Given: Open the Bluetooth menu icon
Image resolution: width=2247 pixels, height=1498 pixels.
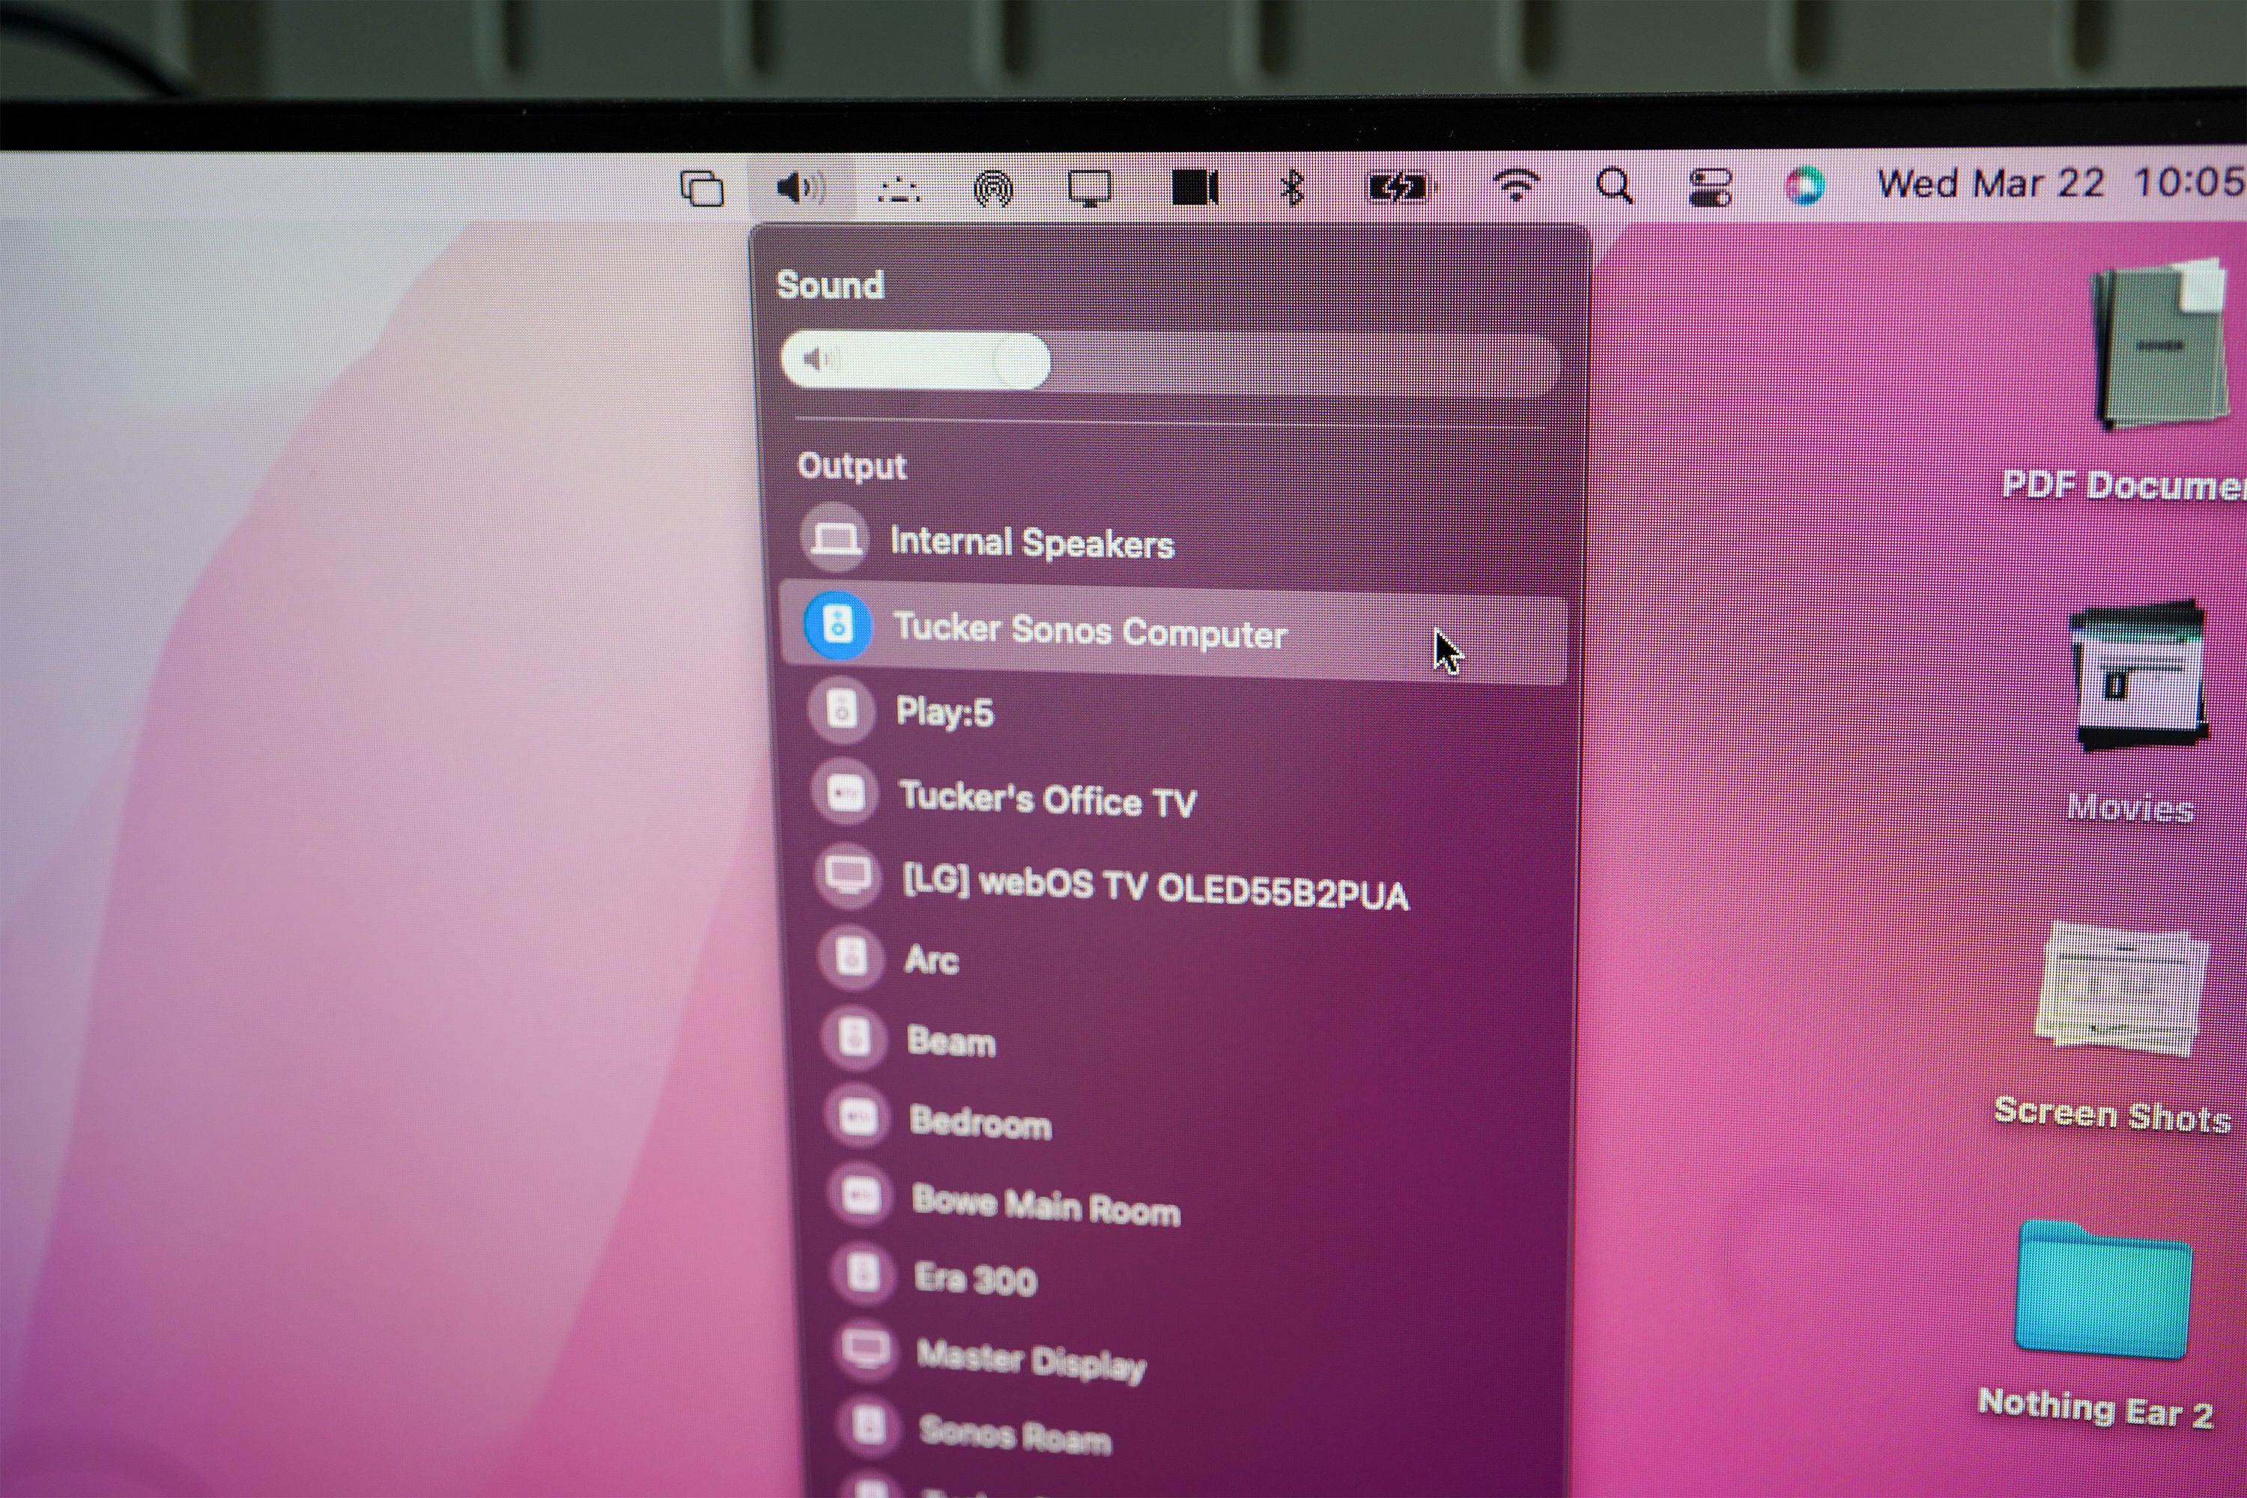Looking at the screenshot, I should [1291, 187].
